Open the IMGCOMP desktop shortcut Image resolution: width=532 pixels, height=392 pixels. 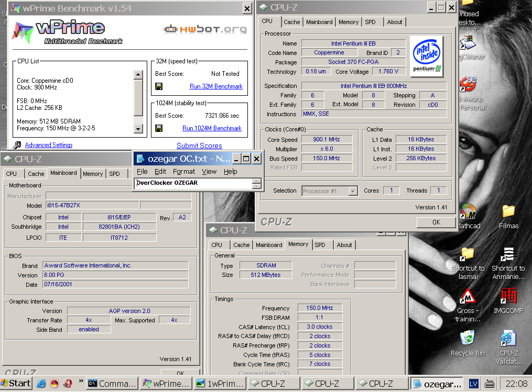[x=508, y=301]
